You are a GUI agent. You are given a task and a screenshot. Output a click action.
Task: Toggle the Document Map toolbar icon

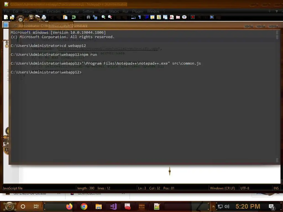[x=159, y=17]
